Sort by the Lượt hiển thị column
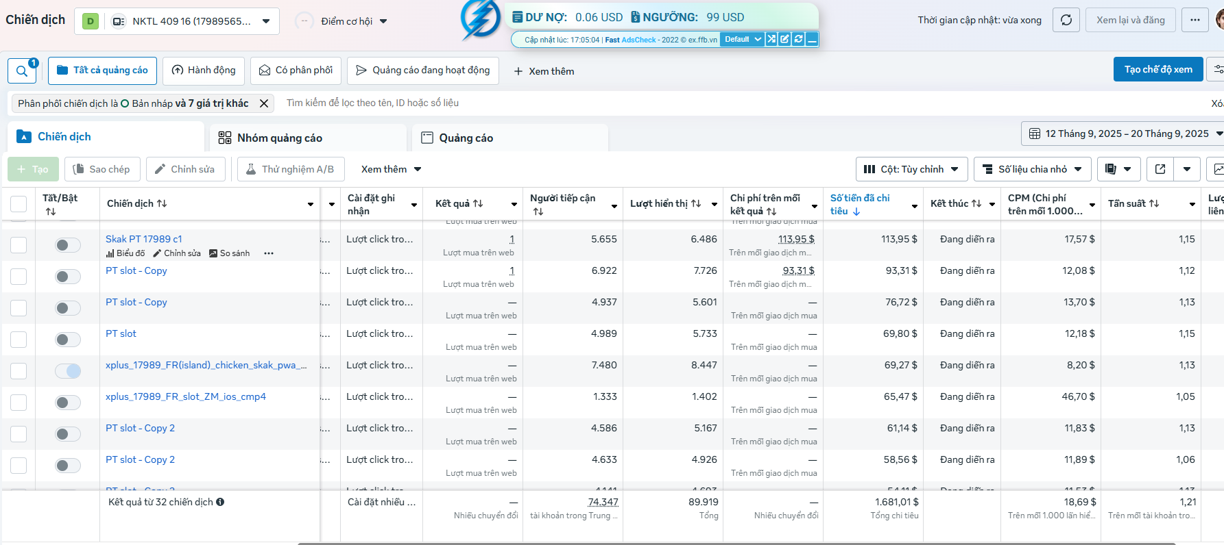1224x545 pixels. 696,203
